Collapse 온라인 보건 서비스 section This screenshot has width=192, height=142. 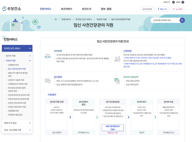(30, 48)
